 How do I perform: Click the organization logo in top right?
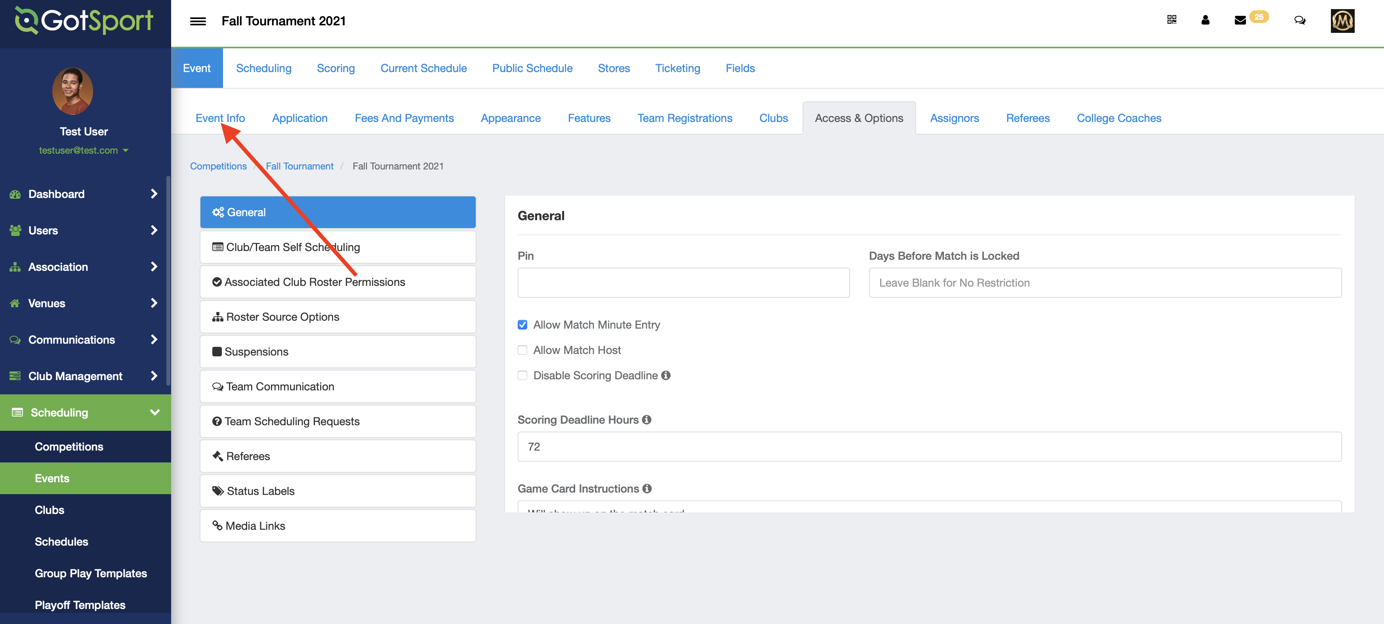pyautogui.click(x=1342, y=21)
